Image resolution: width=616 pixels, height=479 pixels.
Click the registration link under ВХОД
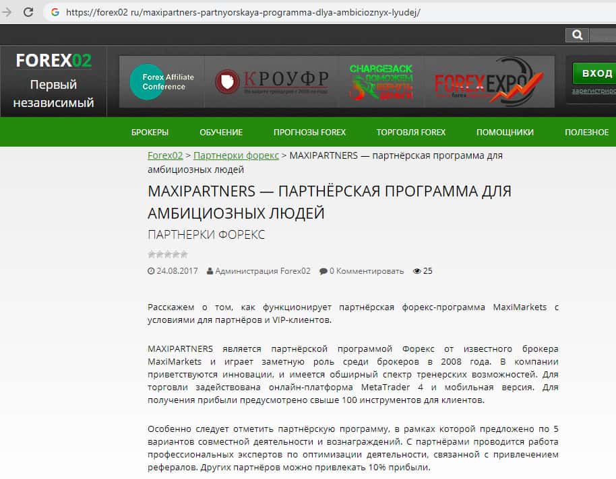point(594,91)
